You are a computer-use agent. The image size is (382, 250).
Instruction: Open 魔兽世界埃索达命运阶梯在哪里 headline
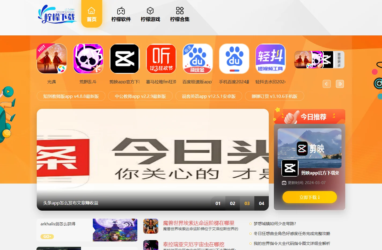point(199,223)
